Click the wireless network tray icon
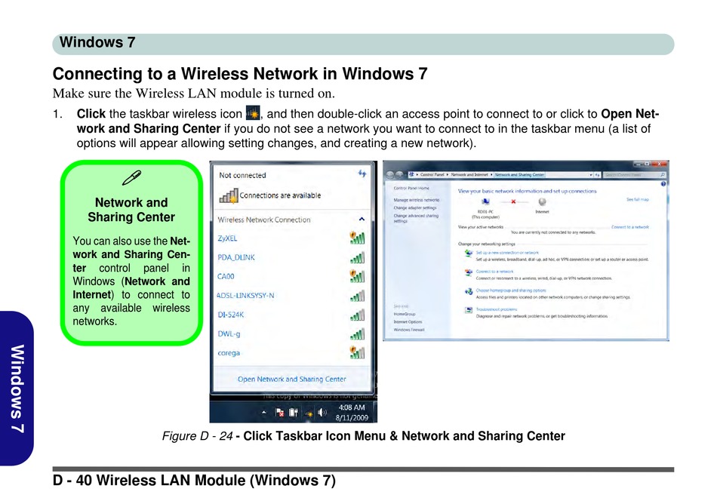Screen dimensions: 717x504 tap(309, 413)
